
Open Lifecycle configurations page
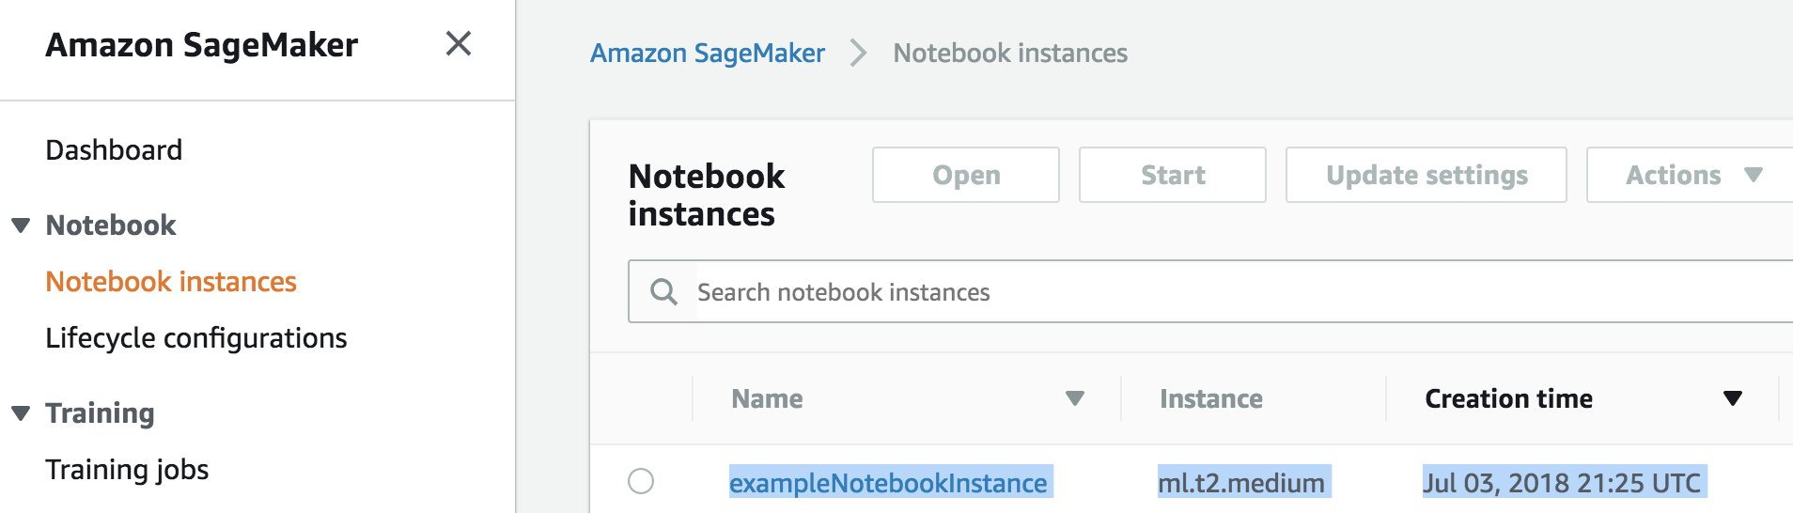click(196, 338)
